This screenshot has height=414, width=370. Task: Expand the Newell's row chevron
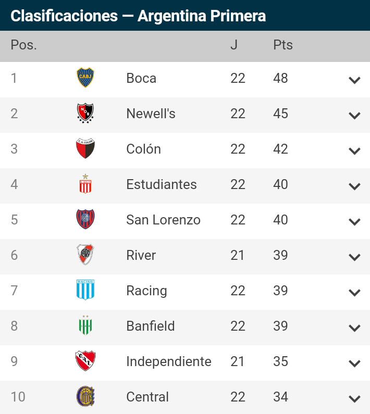tap(354, 116)
